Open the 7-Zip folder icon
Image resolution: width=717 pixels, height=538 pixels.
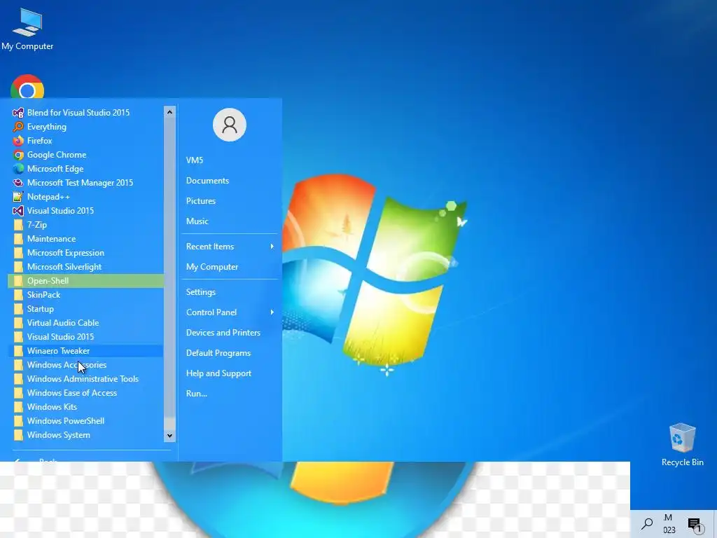click(18, 225)
